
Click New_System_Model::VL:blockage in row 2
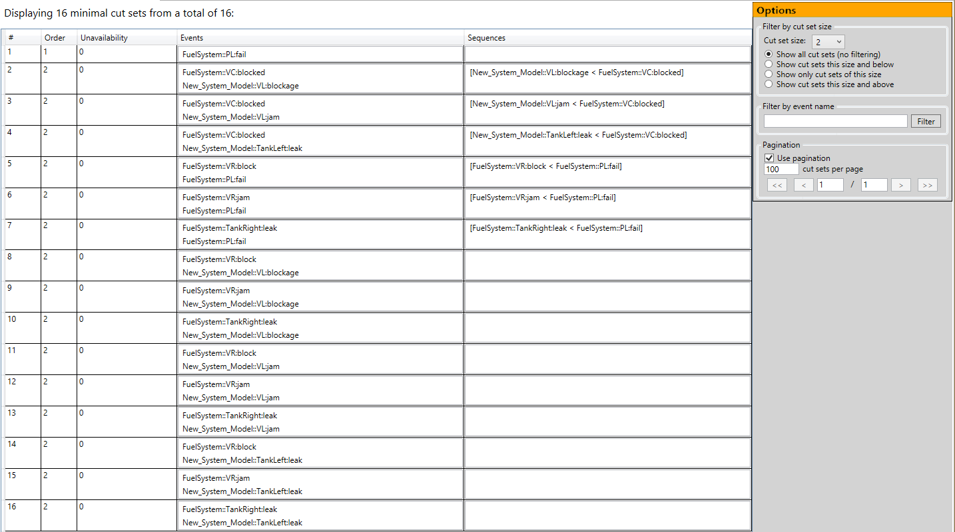coord(240,86)
